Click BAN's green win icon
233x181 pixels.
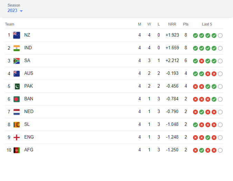pyautogui.click(x=214, y=99)
